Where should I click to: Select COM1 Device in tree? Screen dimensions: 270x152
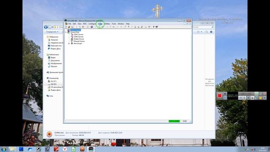coord(78,35)
